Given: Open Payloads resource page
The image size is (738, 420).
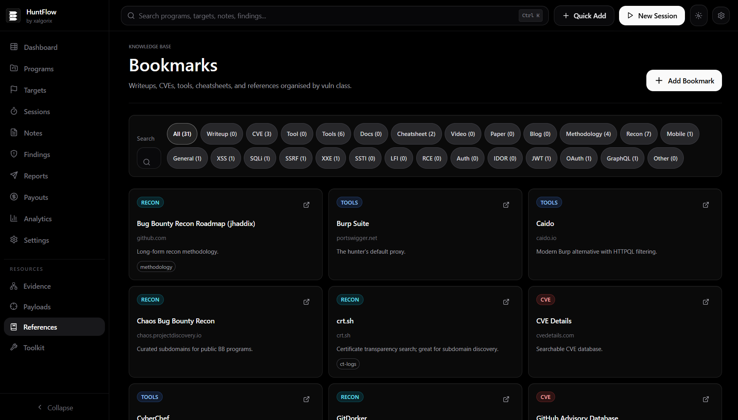Looking at the screenshot, I should click(54, 307).
